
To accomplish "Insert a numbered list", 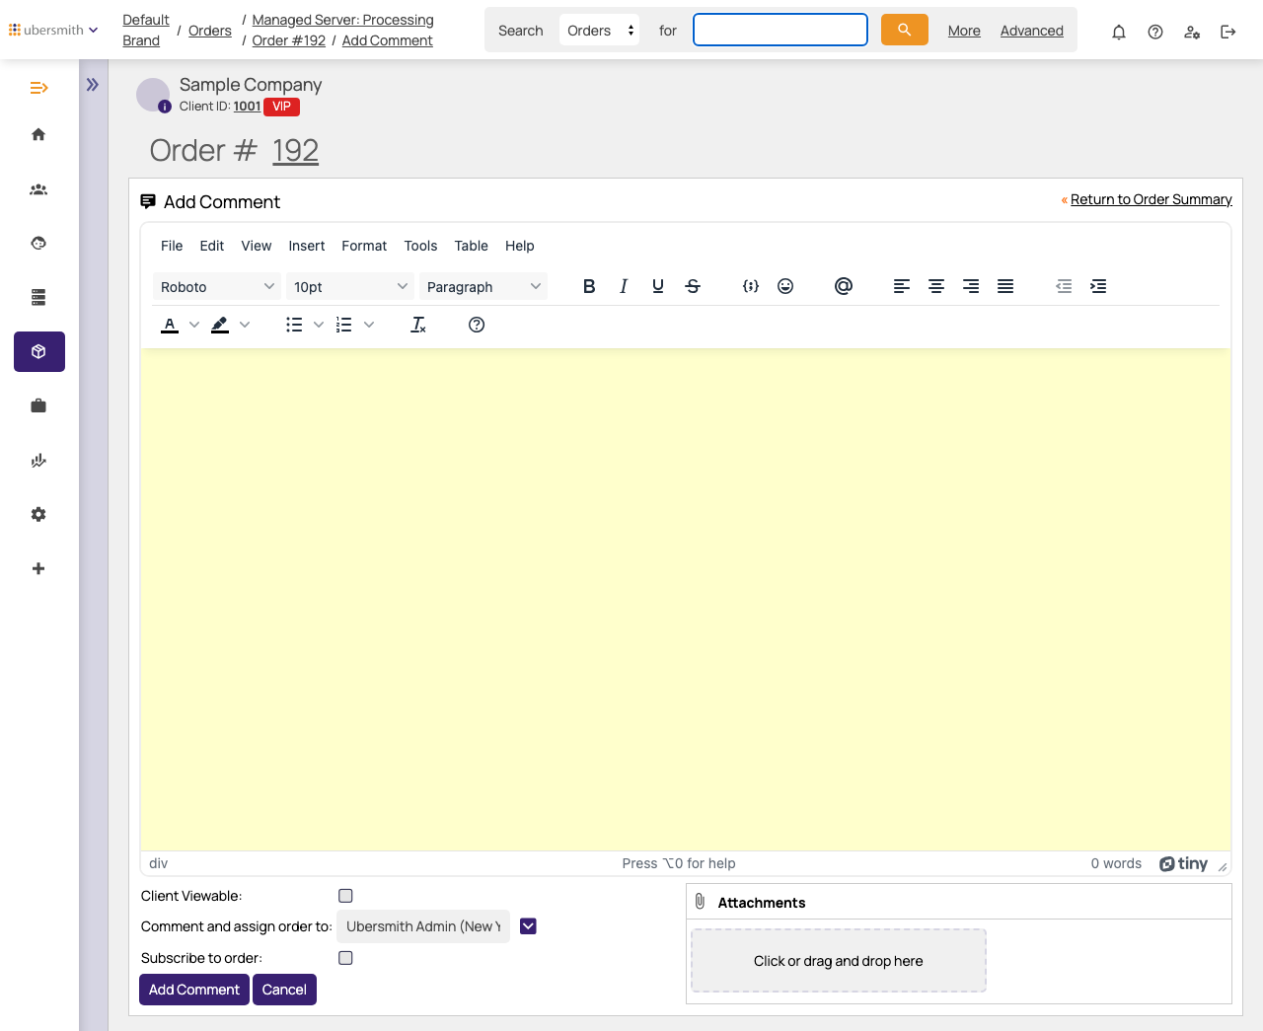I will point(344,325).
